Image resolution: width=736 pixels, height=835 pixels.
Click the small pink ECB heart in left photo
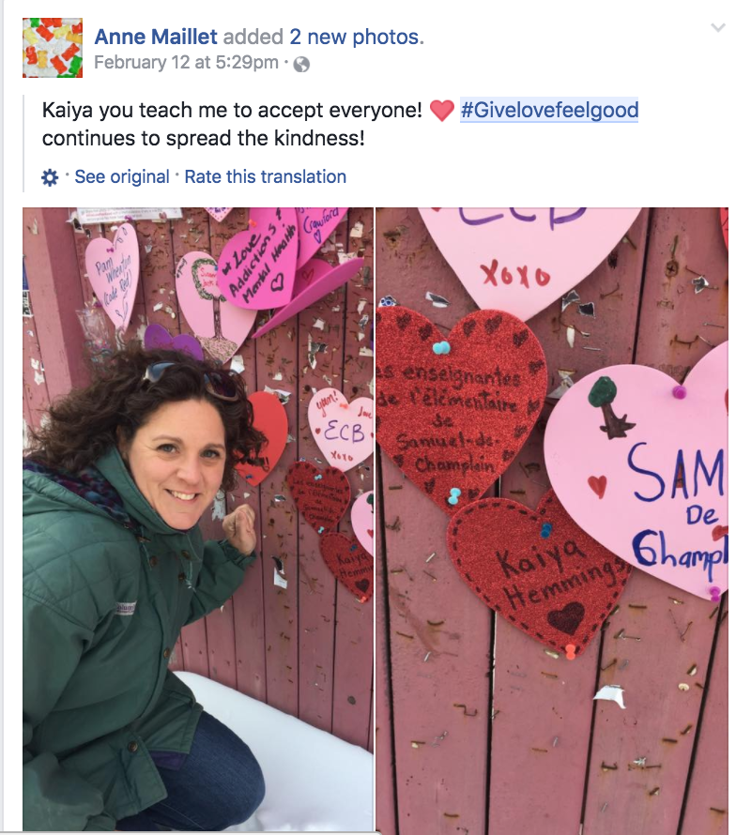tap(341, 431)
